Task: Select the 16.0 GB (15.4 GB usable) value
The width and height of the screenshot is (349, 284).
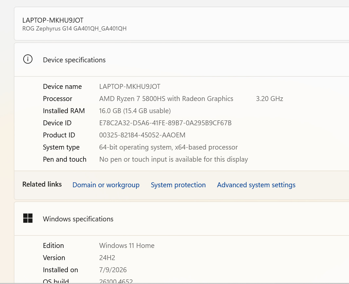Action: 135,111
